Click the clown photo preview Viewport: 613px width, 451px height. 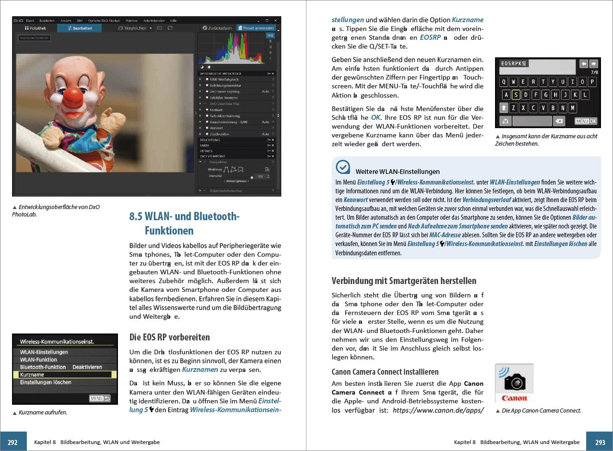[105, 113]
